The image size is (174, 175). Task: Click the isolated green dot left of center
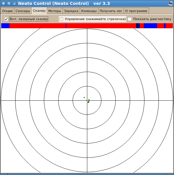tap(84, 98)
